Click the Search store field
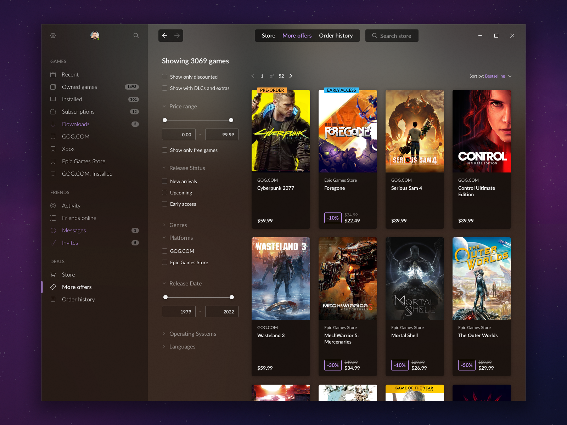The image size is (567, 425). pyautogui.click(x=392, y=35)
